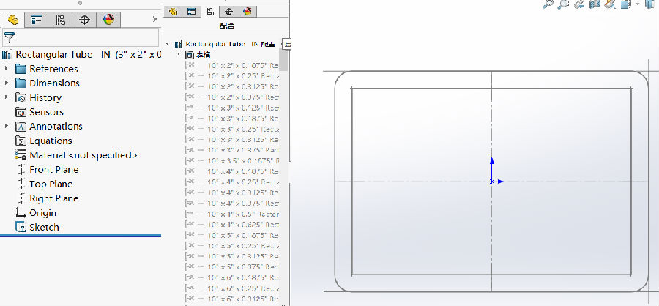Select configuration 10" x 2" x 0.25"
The height and width of the screenshot is (306, 659).
pyautogui.click(x=232, y=76)
